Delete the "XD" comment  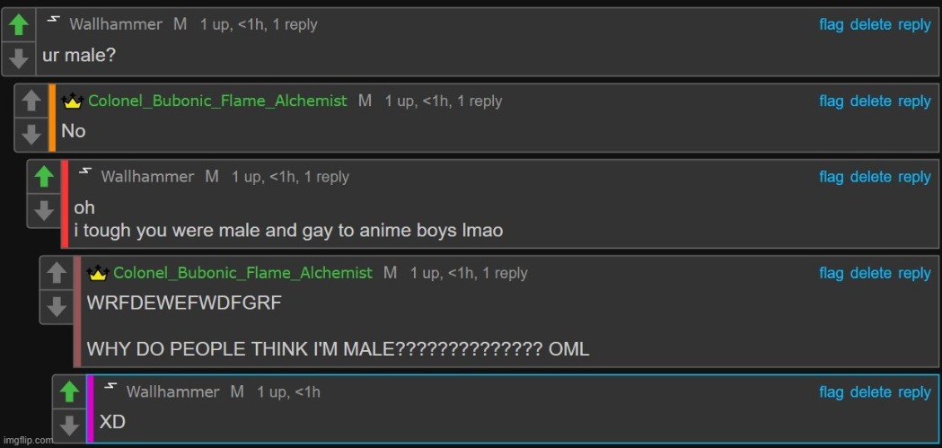tap(870, 391)
